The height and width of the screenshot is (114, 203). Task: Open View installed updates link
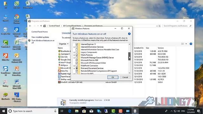pos(40,37)
